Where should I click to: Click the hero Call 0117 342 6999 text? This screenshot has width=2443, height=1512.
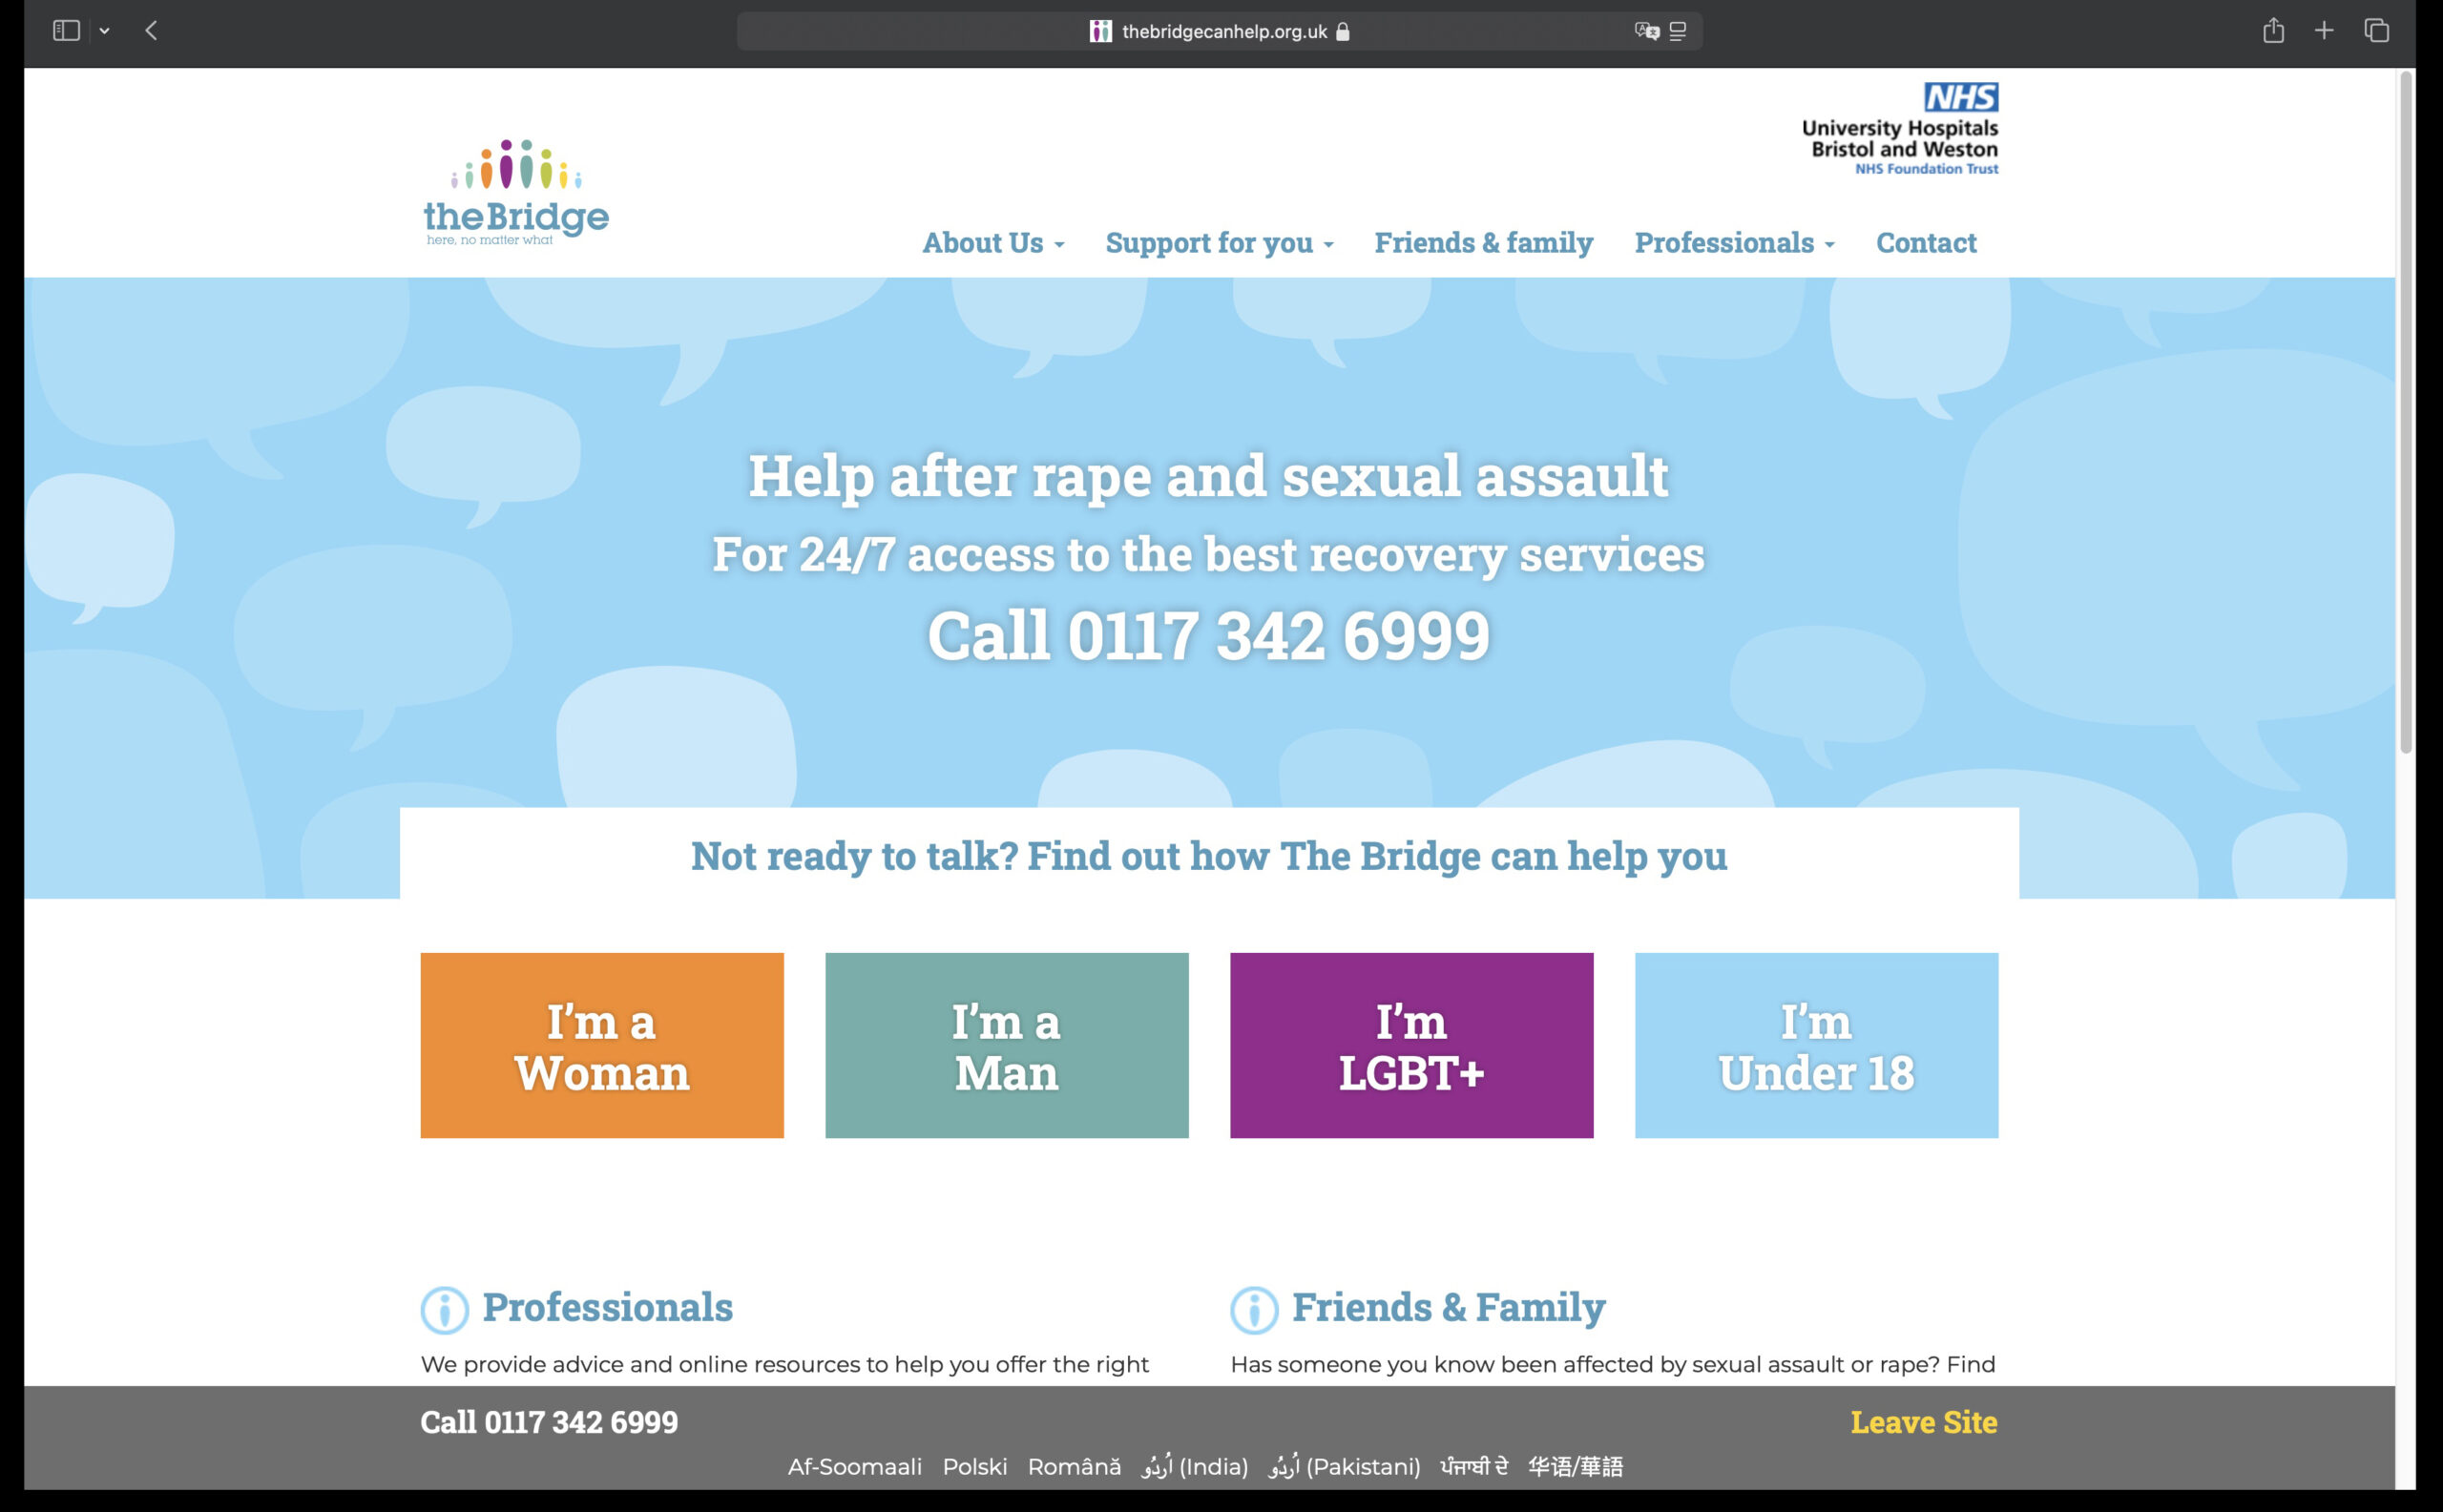click(1208, 635)
